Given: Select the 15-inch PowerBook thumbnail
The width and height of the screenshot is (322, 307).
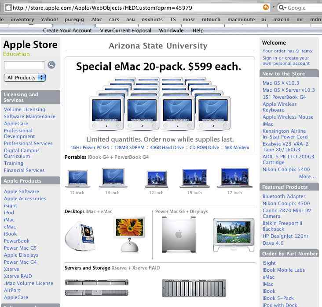Looking at the screenshot, I should (194, 178).
